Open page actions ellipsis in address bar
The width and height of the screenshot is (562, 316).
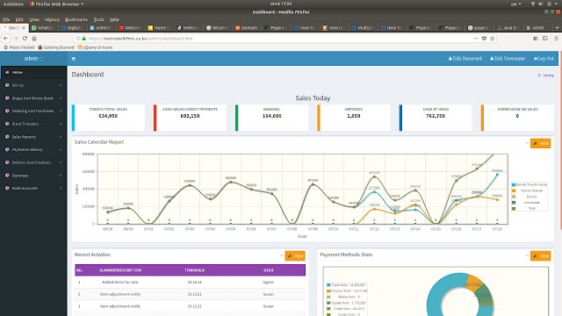coord(476,39)
